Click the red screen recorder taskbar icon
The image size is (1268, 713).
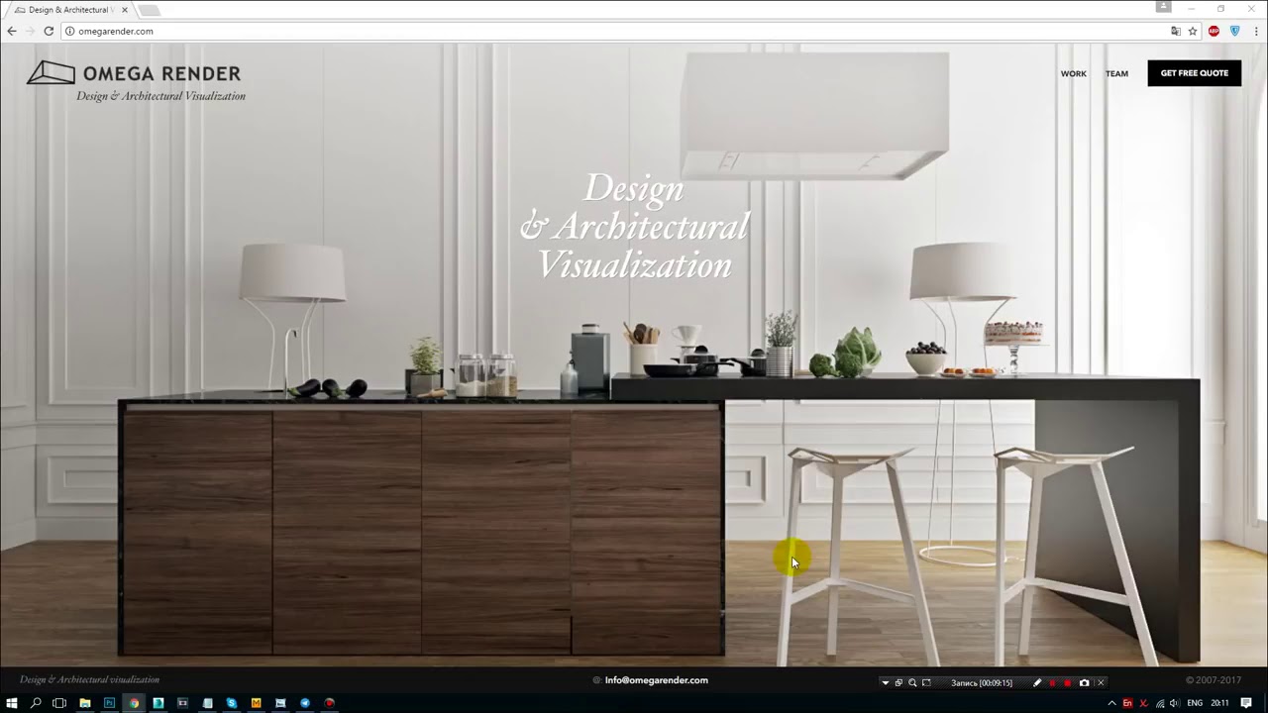(329, 703)
